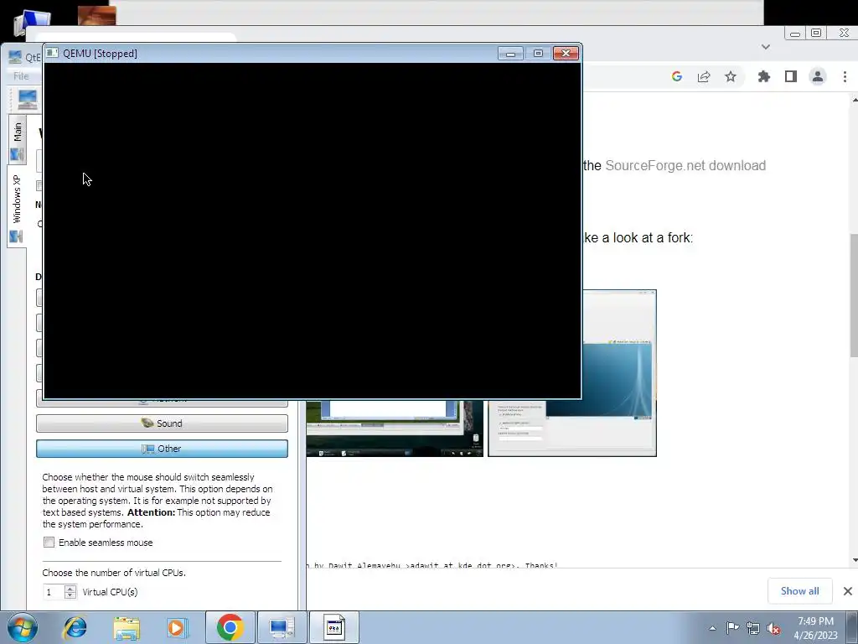Open Windows Media Player from taskbar

(x=177, y=628)
